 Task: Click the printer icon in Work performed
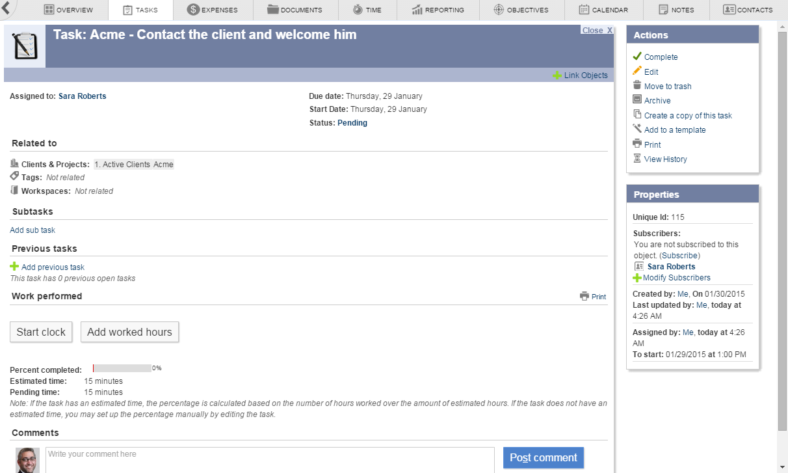coord(584,296)
